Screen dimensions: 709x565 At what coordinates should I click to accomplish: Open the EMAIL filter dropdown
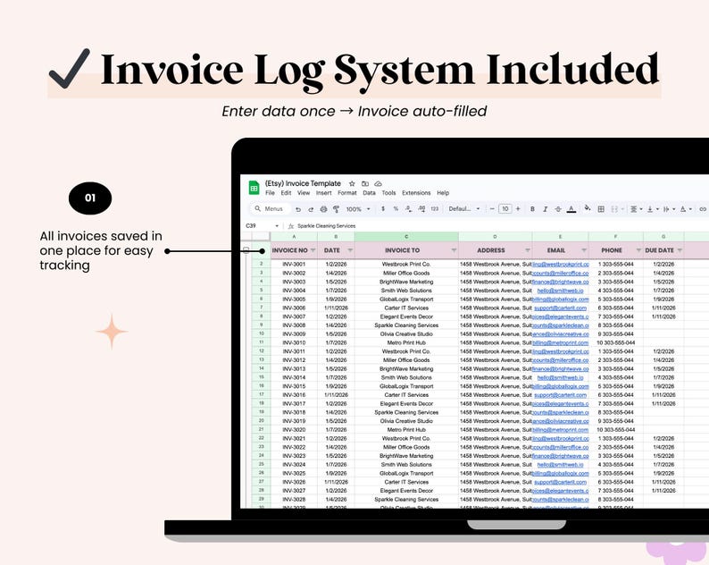(584, 250)
